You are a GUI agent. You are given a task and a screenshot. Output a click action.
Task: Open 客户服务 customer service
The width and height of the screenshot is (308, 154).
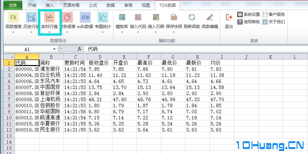click(x=273, y=14)
